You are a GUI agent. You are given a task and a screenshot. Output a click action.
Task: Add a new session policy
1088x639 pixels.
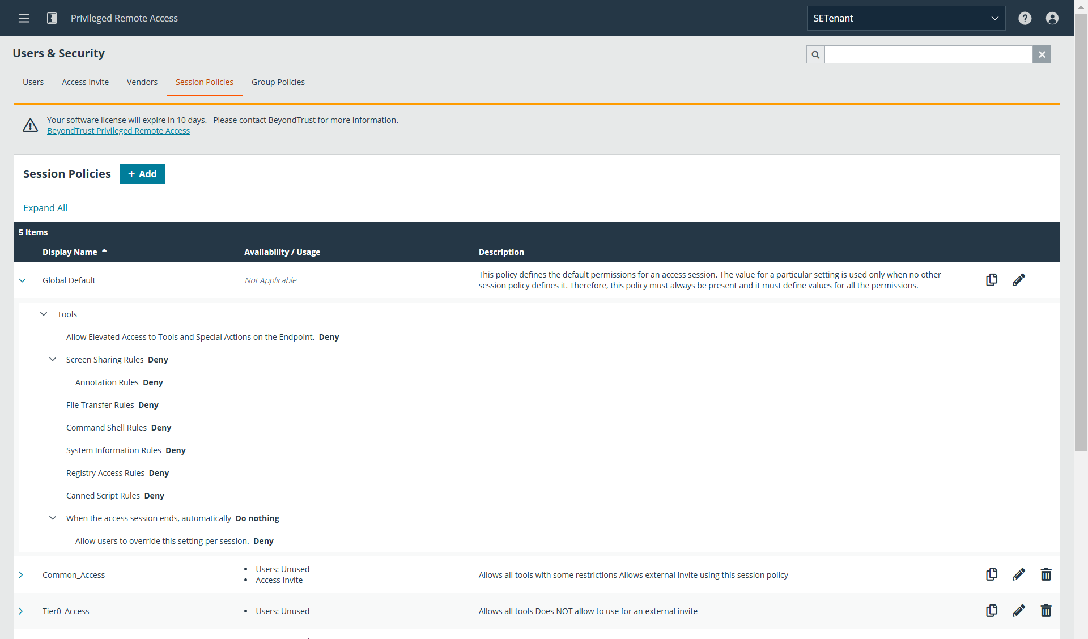click(142, 174)
